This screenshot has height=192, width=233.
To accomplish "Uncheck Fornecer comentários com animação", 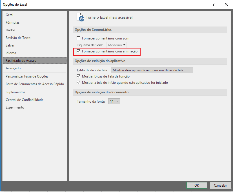I will click(x=79, y=52).
